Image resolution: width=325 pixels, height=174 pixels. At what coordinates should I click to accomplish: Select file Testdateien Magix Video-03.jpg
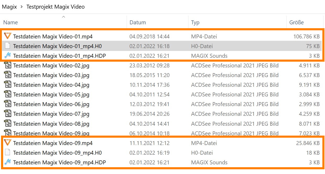point(51,75)
